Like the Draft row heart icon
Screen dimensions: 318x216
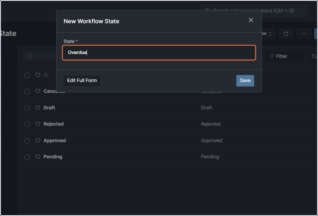click(38, 108)
